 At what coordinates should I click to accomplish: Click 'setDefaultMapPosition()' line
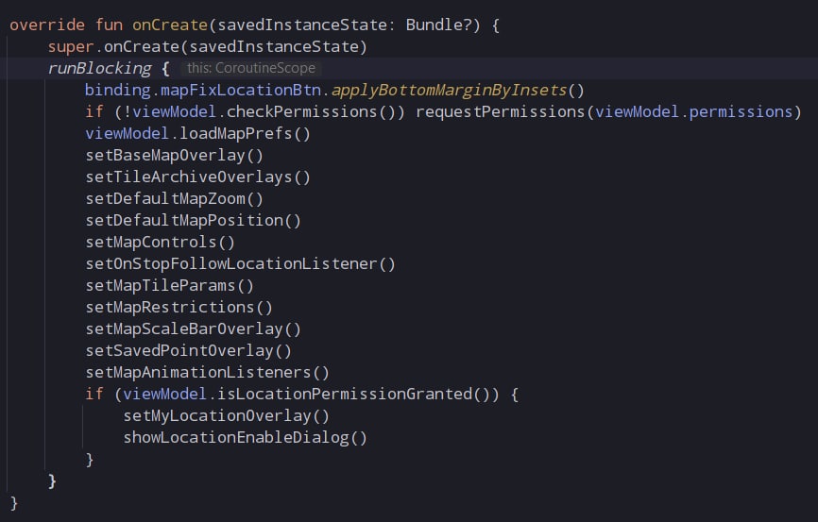(193, 221)
